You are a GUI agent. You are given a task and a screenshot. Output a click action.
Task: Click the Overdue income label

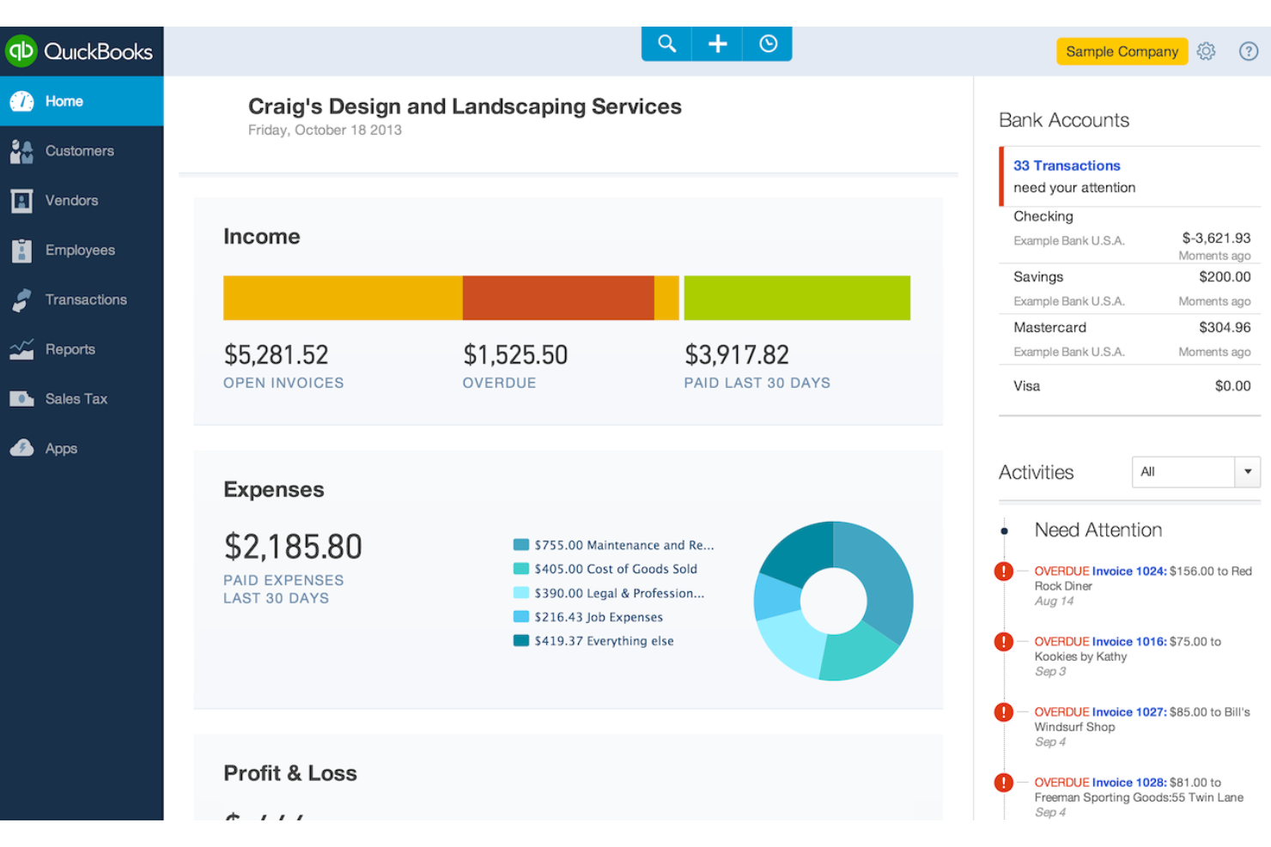click(499, 383)
